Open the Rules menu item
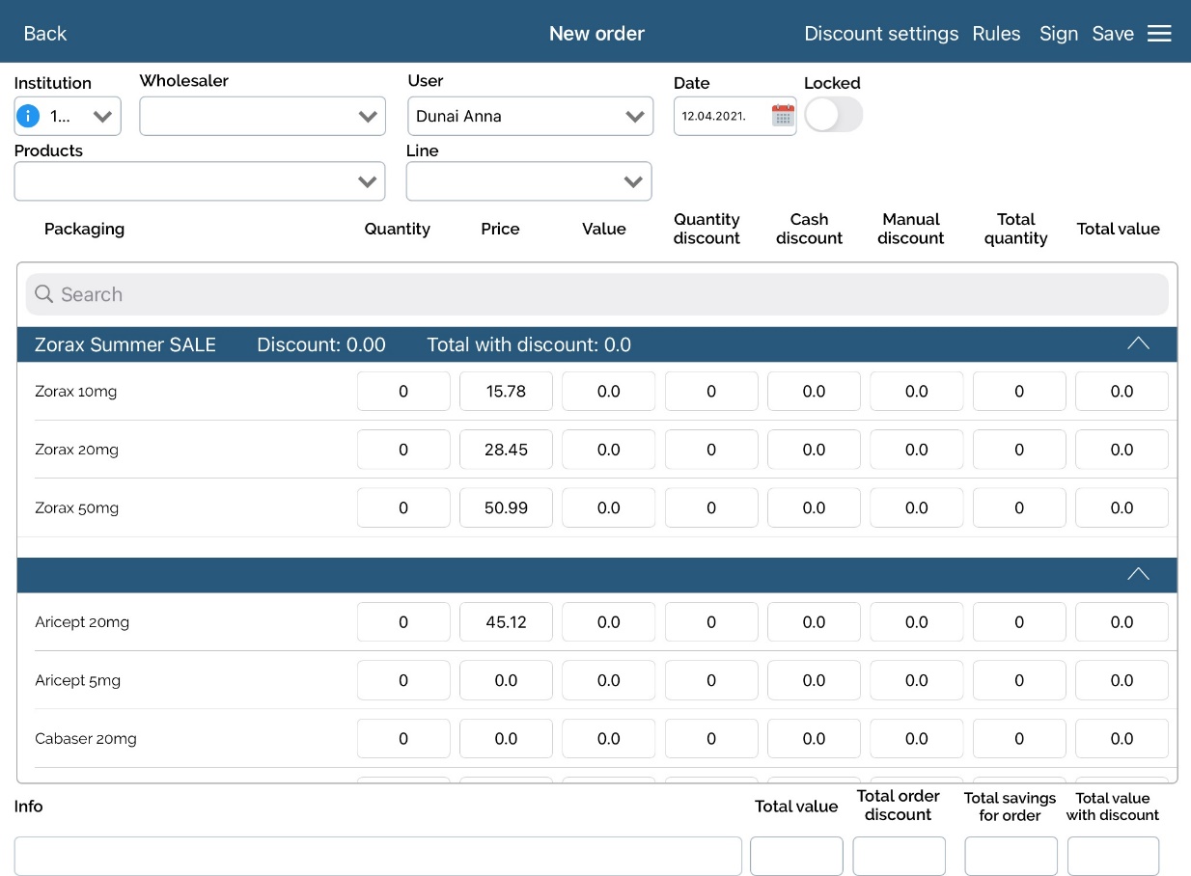This screenshot has height=876, width=1191. pyautogui.click(x=996, y=34)
